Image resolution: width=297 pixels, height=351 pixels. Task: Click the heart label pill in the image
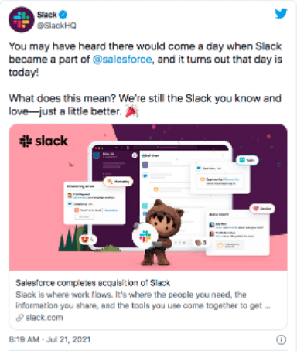[262, 209]
